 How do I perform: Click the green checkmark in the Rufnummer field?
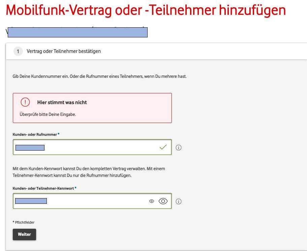coord(163,147)
